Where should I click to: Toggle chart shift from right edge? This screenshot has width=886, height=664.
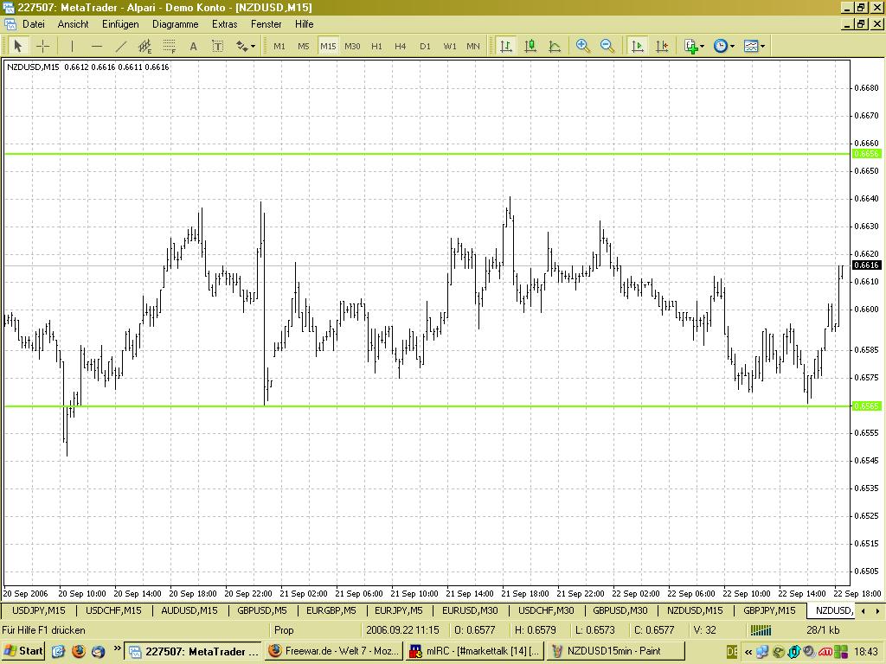tap(662, 46)
